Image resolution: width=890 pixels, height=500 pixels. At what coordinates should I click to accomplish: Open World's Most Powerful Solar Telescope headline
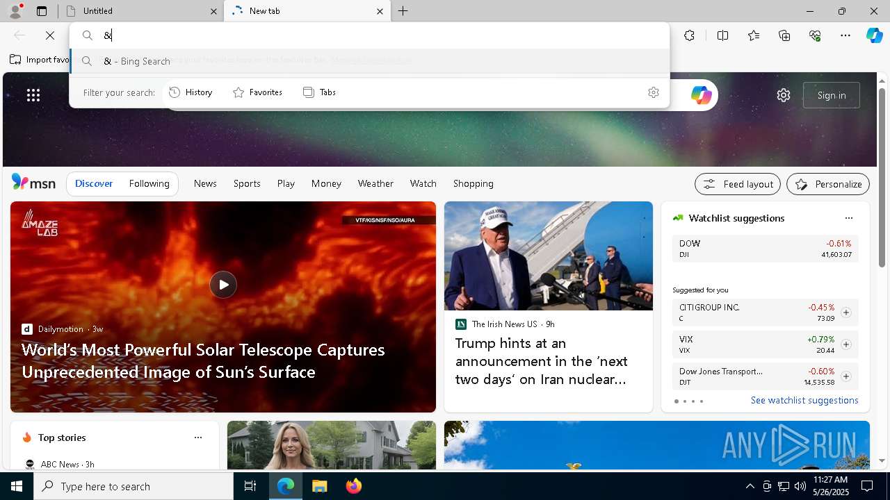click(x=203, y=360)
